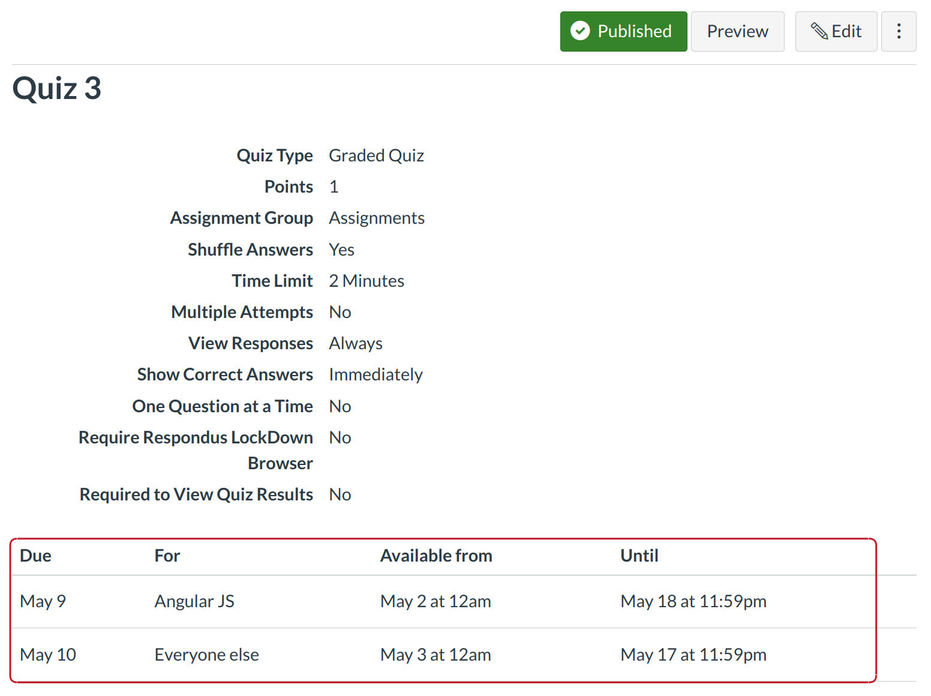Click the Due column header
Screen dimensions: 931x696
35,556
